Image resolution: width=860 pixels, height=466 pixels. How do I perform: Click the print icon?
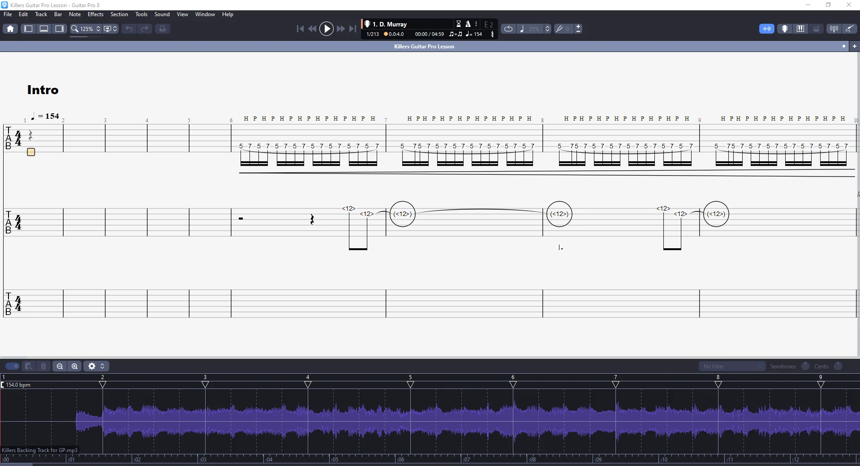163,29
